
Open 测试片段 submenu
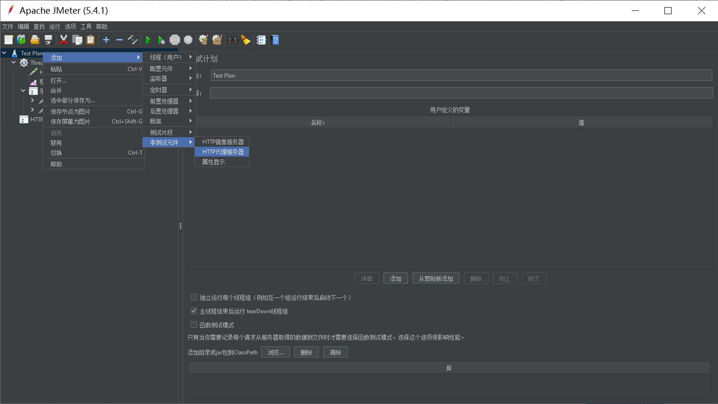169,132
